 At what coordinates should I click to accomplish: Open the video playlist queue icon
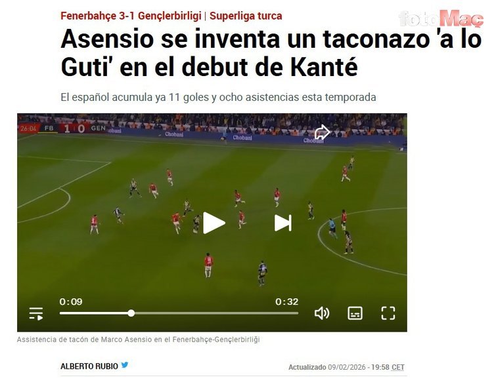coord(36,313)
